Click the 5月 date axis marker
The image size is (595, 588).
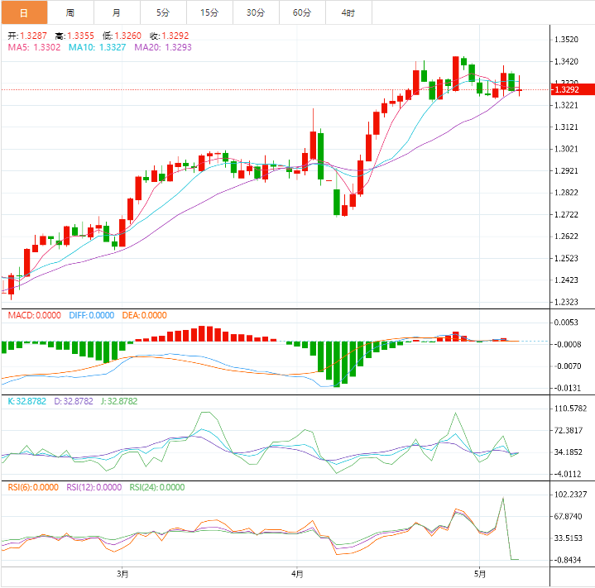click(480, 574)
